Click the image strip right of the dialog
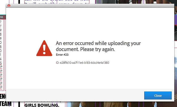Image resolution: width=177 pixels, height=107 pixels. 176,56
